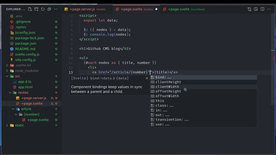Choose clientWidth autocomplete suggestion

tap(204, 87)
